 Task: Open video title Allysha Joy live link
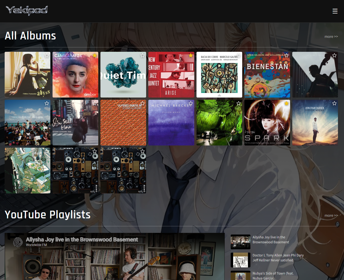(x=82, y=239)
